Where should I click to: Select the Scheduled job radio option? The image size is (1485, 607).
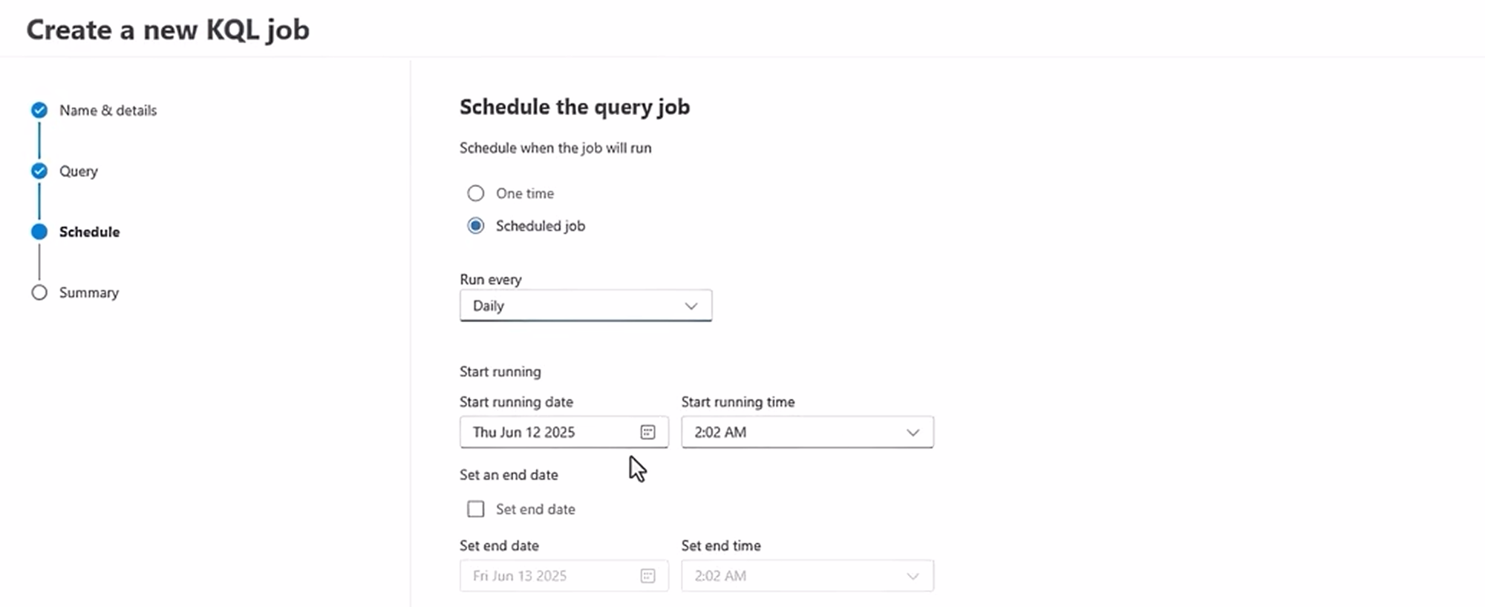pyautogui.click(x=475, y=226)
